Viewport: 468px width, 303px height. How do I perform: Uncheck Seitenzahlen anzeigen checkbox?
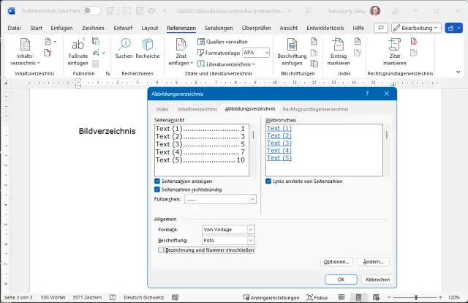click(158, 181)
